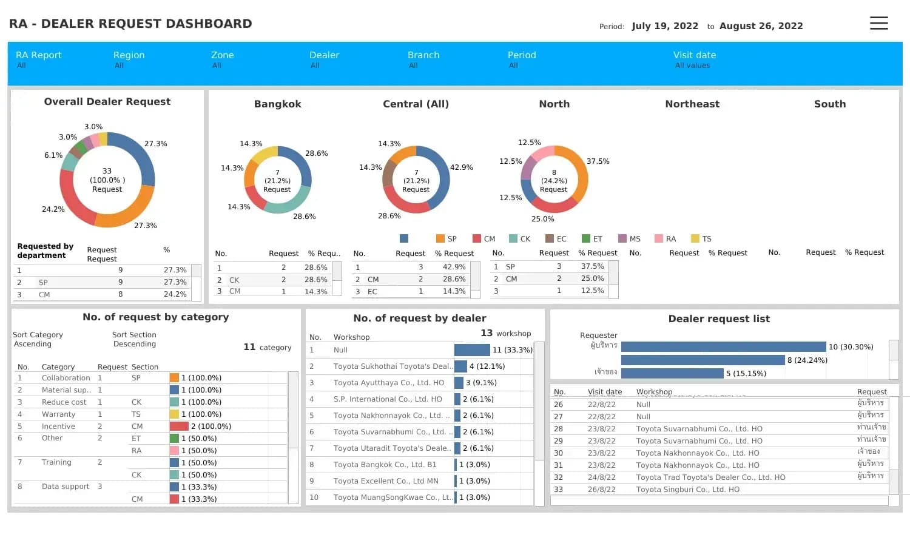910x546 pixels.
Task: Select the CM red legend swatch
Action: coord(477,238)
